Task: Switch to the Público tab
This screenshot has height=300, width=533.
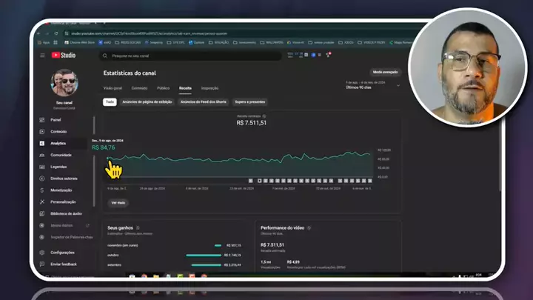Action: pos(163,87)
